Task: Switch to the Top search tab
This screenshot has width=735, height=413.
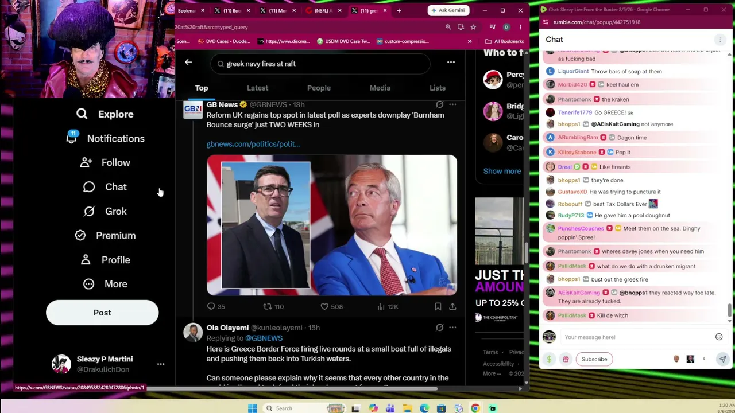Action: [201, 88]
